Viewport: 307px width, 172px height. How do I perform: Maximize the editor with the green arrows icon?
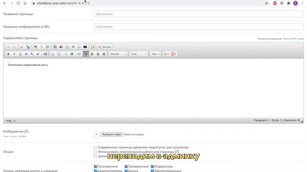(x=93, y=47)
